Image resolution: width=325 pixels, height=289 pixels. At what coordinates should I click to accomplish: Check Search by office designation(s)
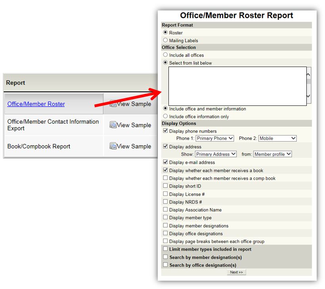[165, 264]
